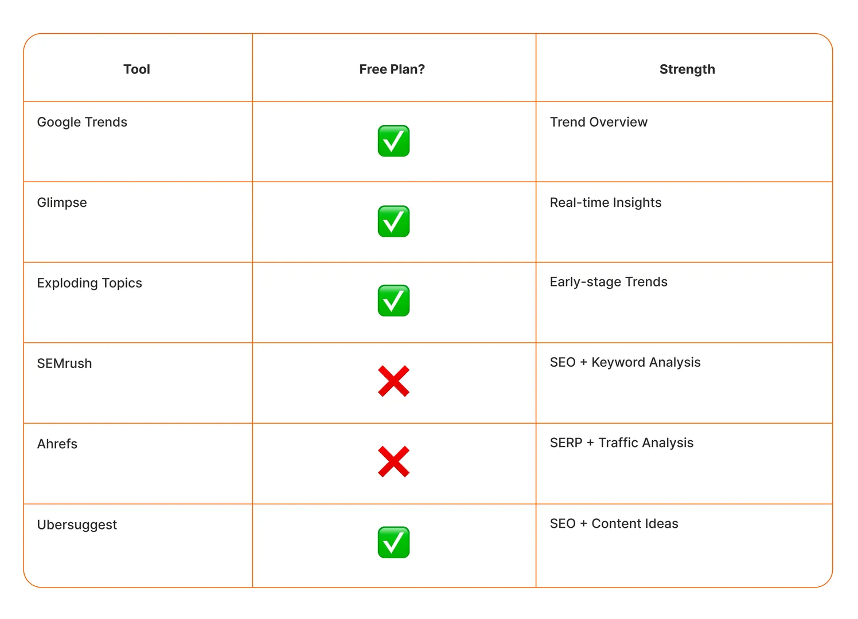The image size is (858, 619).
Task: Click the Ubersuggest tool name
Action: tap(77, 525)
